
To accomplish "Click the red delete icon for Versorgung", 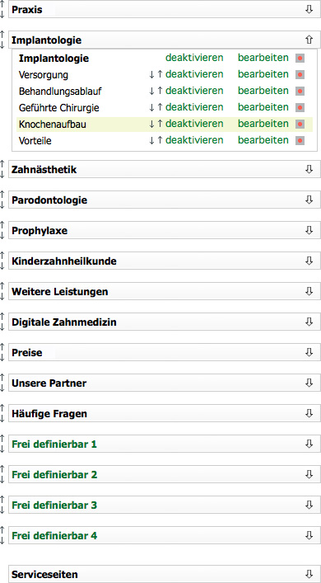I will (x=300, y=75).
